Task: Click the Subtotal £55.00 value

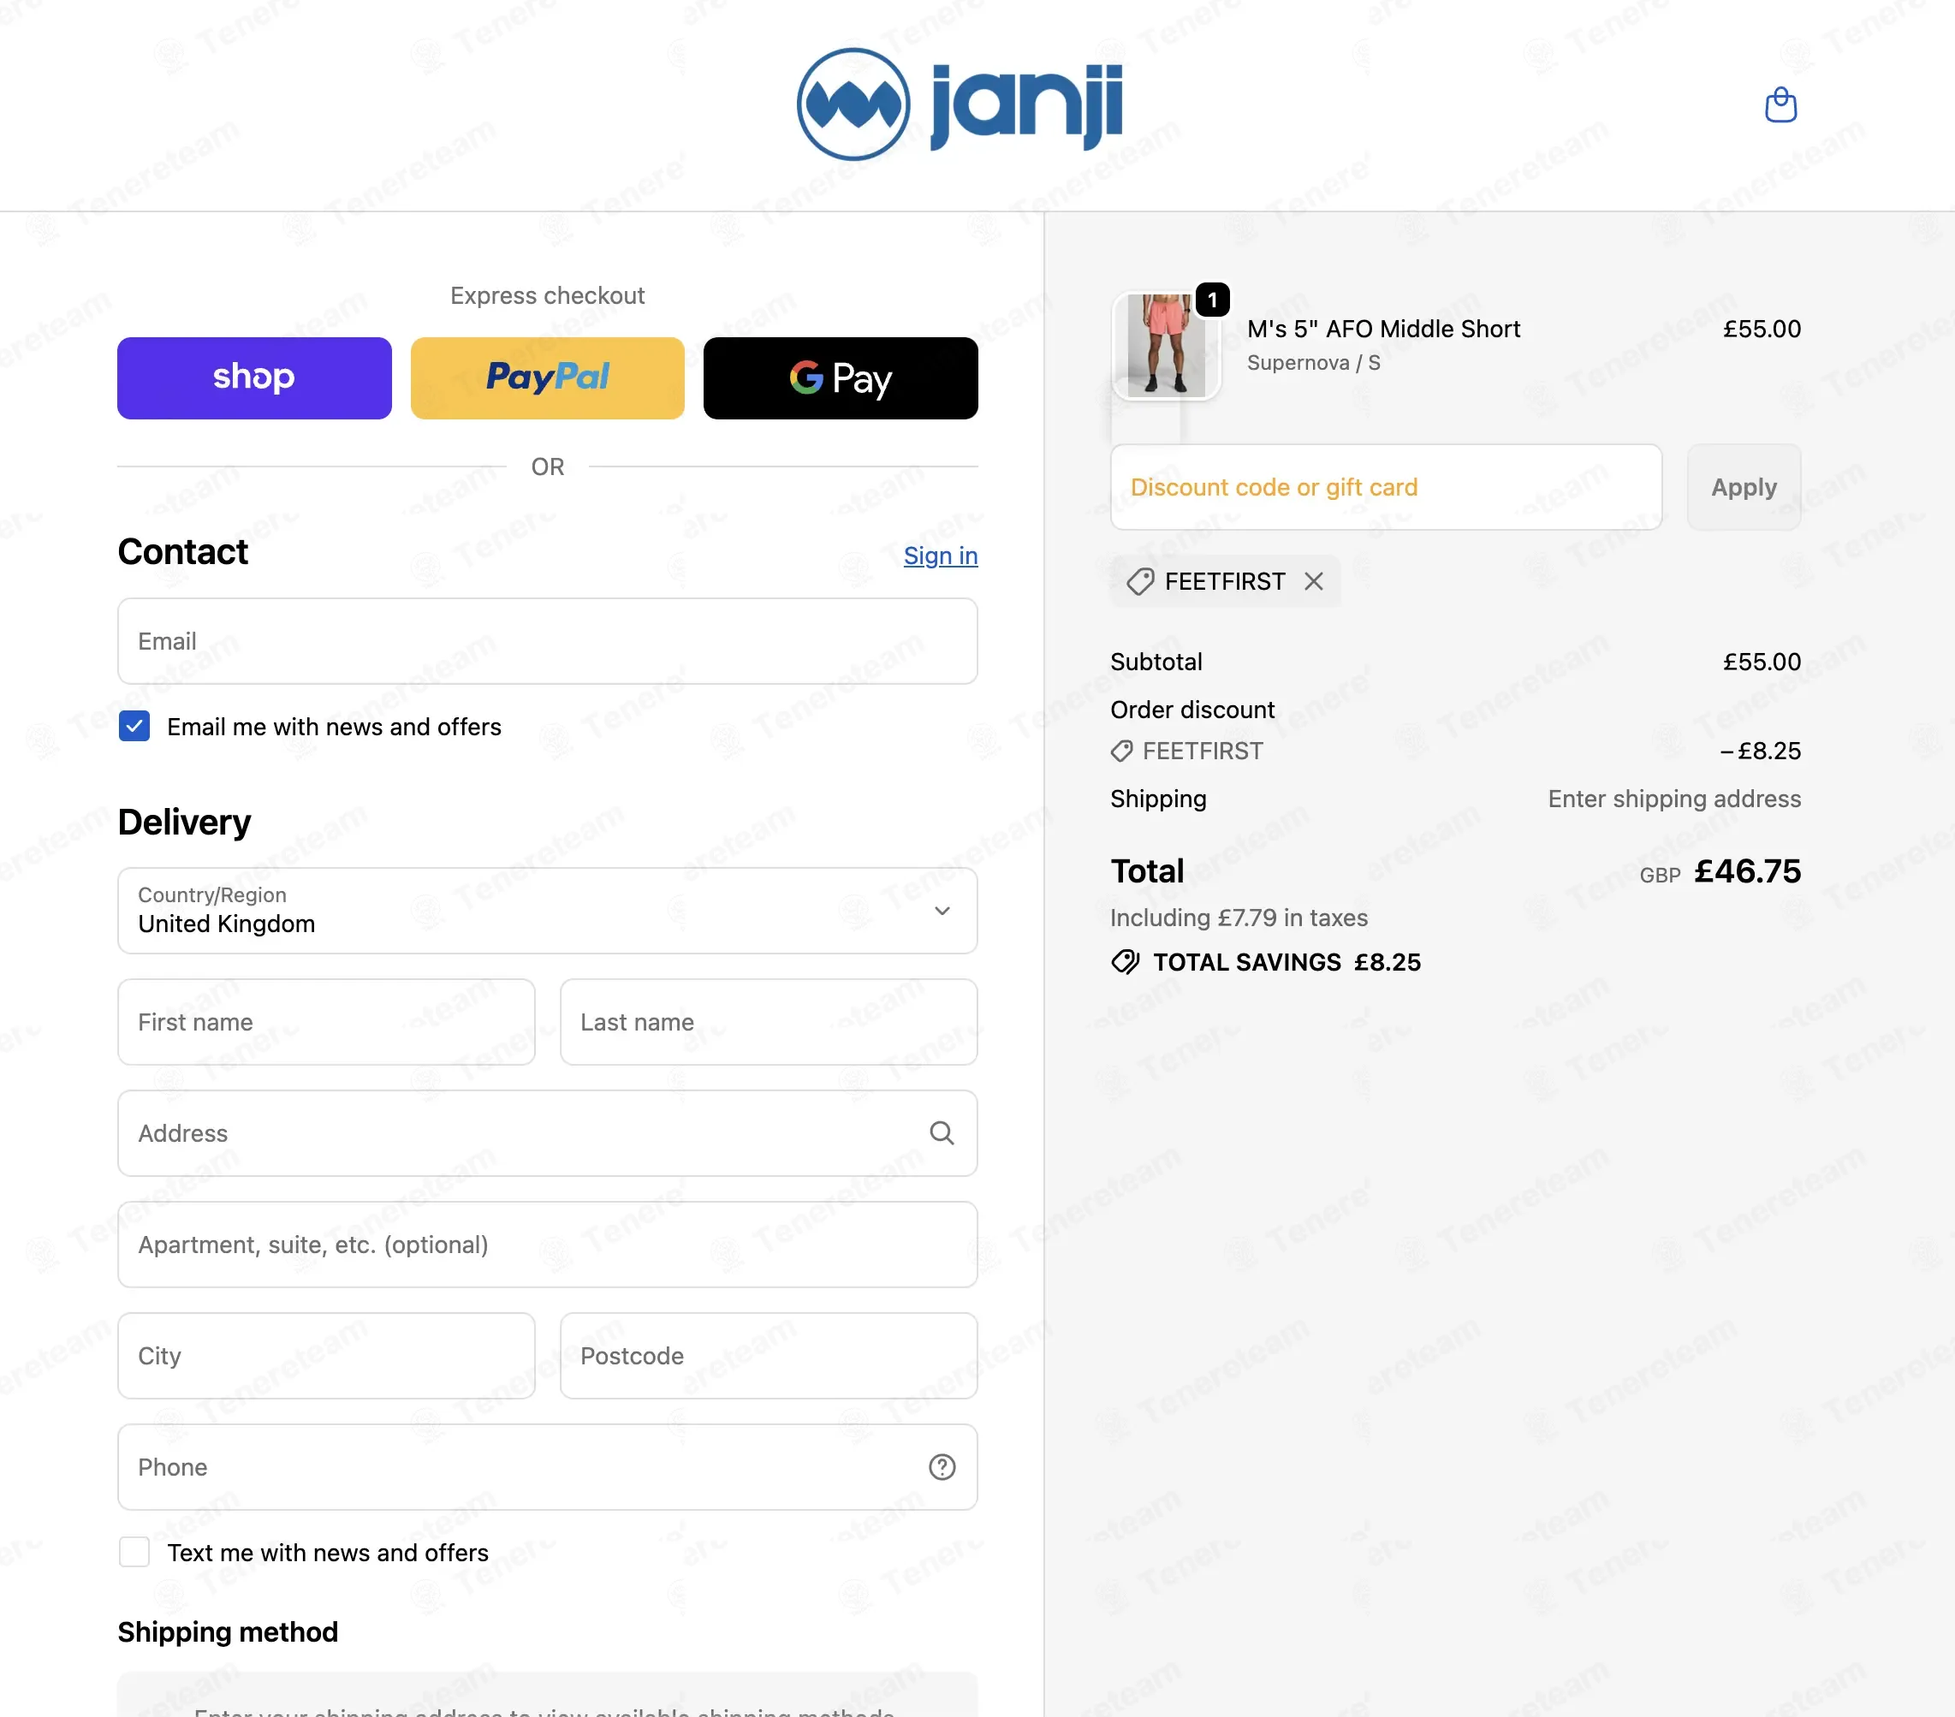Action: 1762,662
